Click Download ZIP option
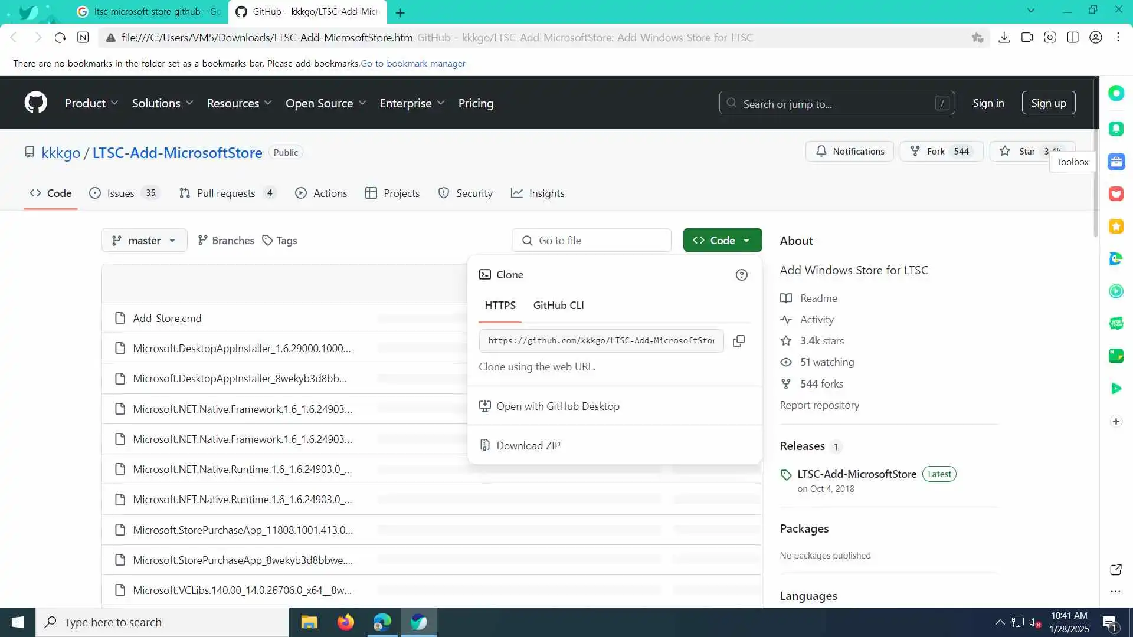1133x637 pixels. coord(528,446)
